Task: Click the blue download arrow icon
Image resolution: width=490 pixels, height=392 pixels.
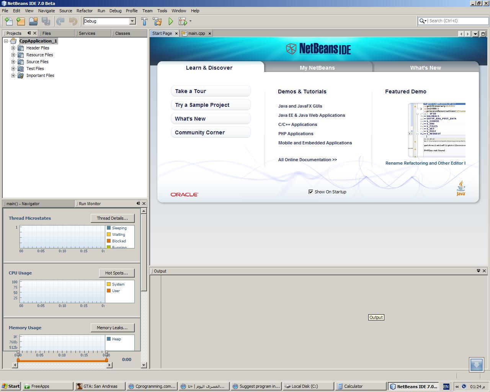Action: pos(476,365)
